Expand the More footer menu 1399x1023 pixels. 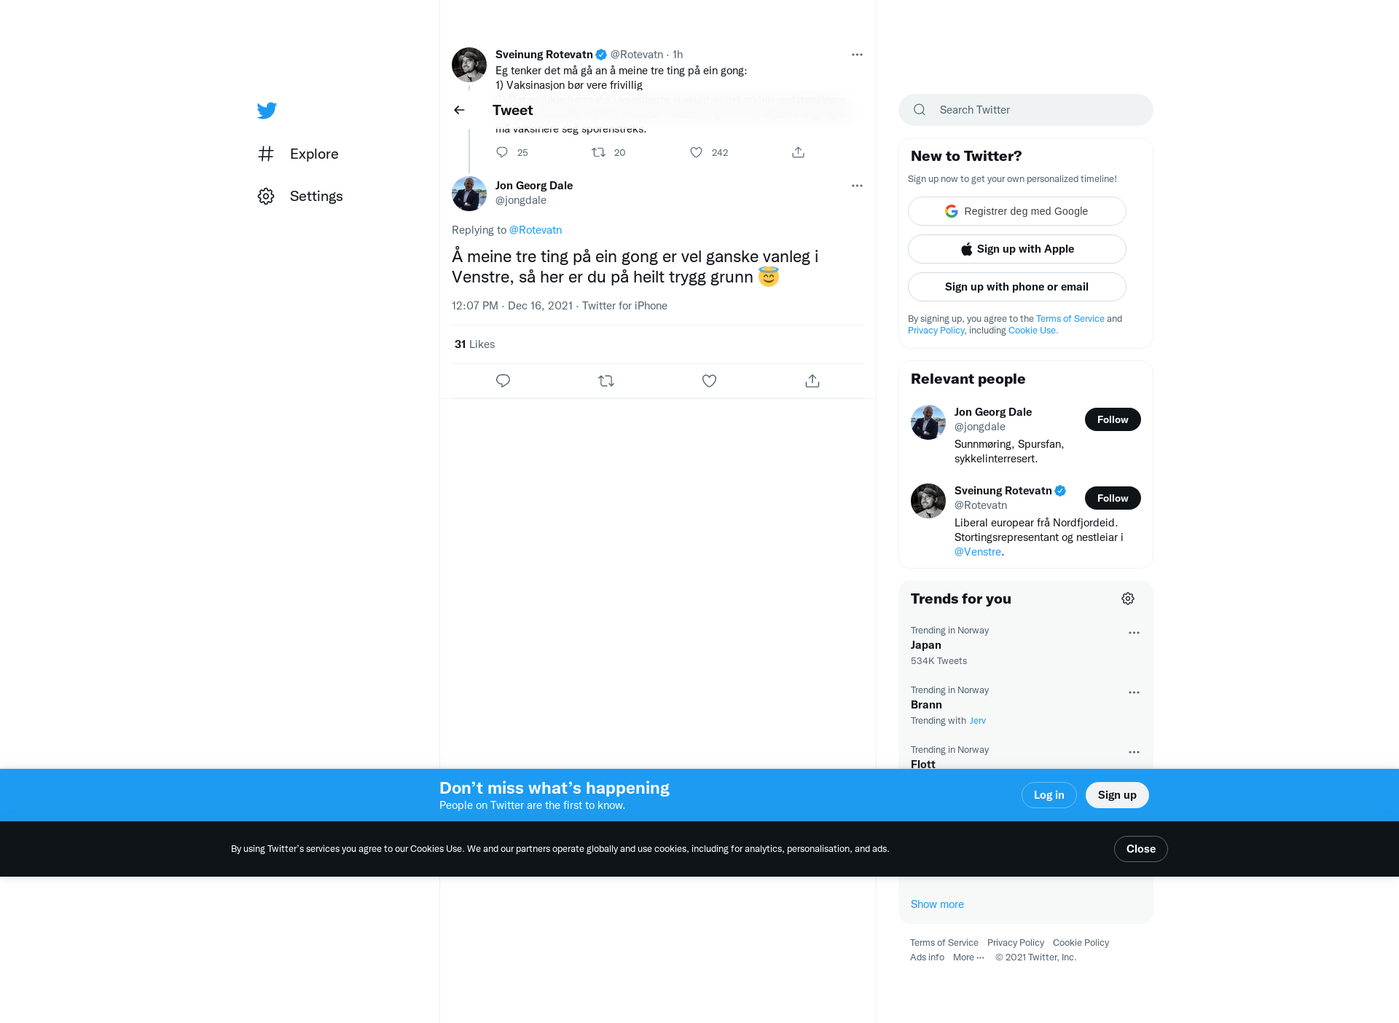(968, 957)
